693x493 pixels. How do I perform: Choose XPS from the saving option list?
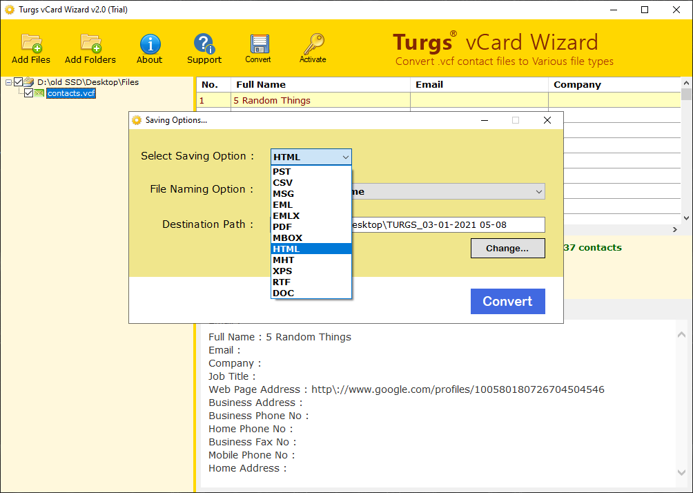311,271
